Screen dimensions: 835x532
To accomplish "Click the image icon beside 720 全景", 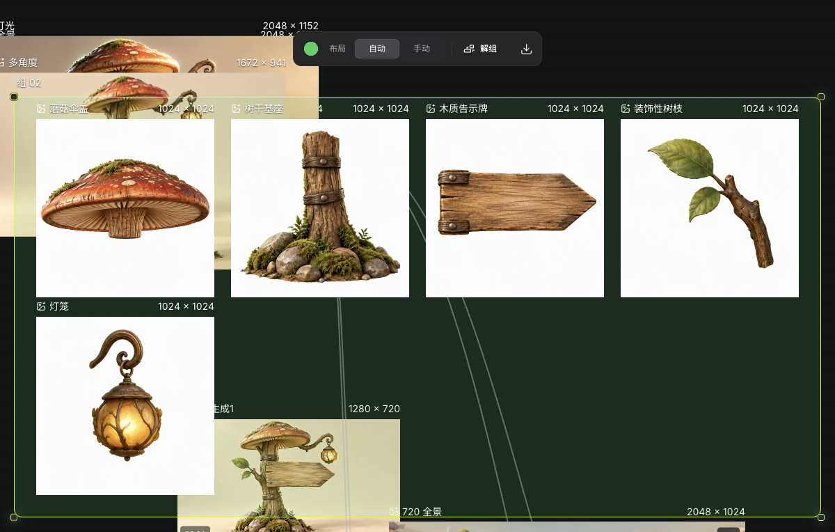I will [x=394, y=512].
